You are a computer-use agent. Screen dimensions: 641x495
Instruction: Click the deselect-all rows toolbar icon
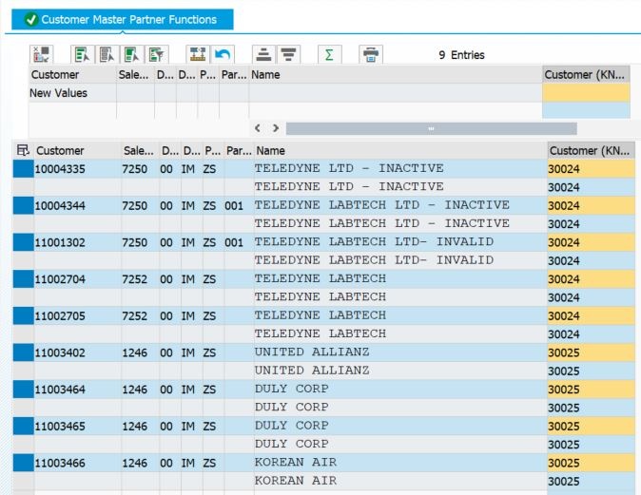point(107,54)
